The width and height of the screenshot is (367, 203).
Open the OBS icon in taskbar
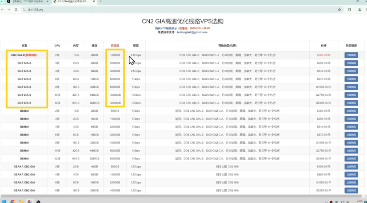[38, 201]
